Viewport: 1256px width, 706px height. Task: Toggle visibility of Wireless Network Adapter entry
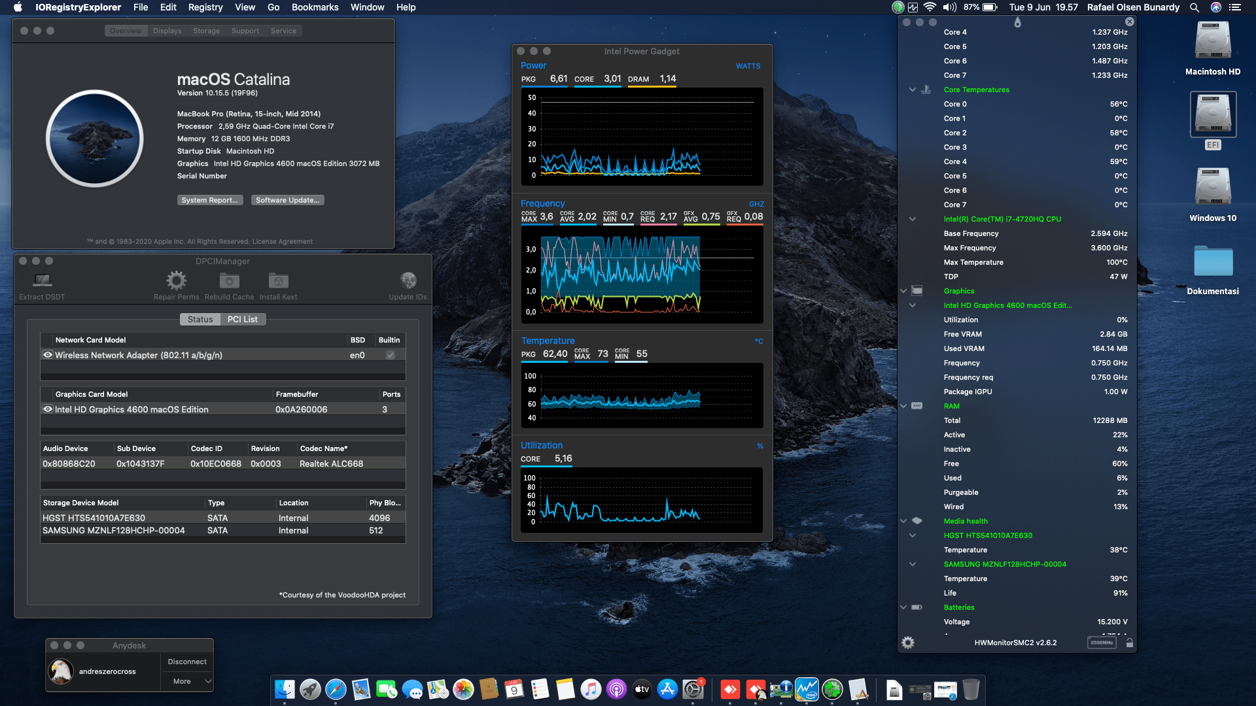48,355
